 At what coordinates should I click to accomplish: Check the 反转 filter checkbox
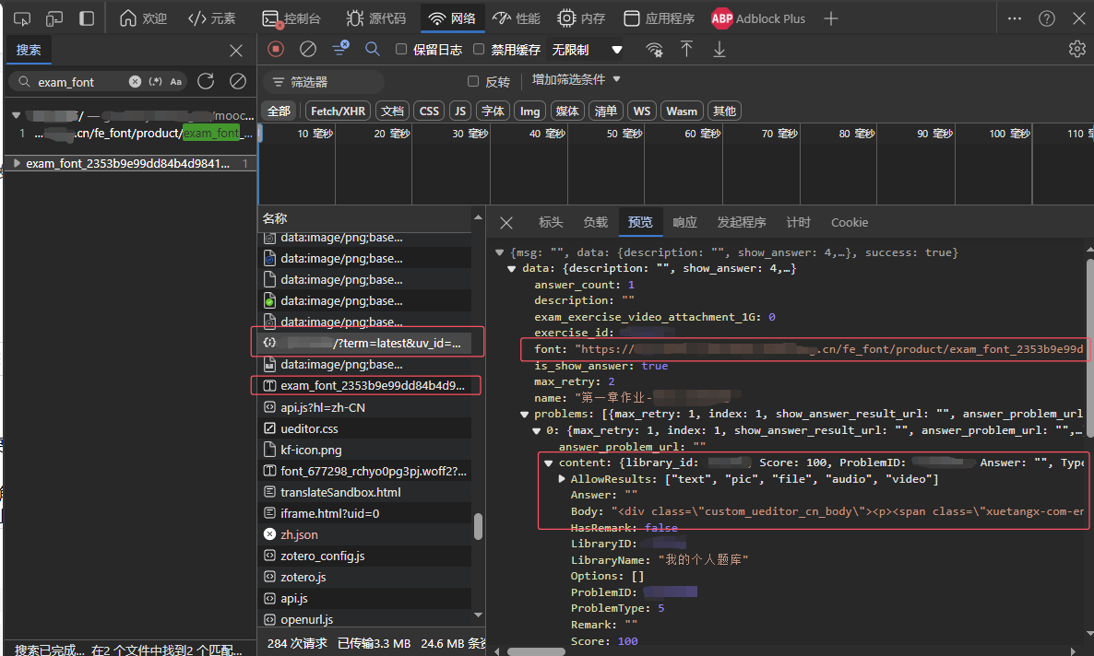coord(473,82)
